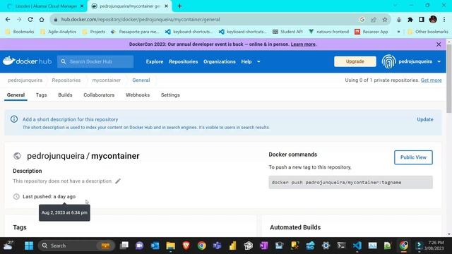Switch to the Tags tab

click(41, 95)
